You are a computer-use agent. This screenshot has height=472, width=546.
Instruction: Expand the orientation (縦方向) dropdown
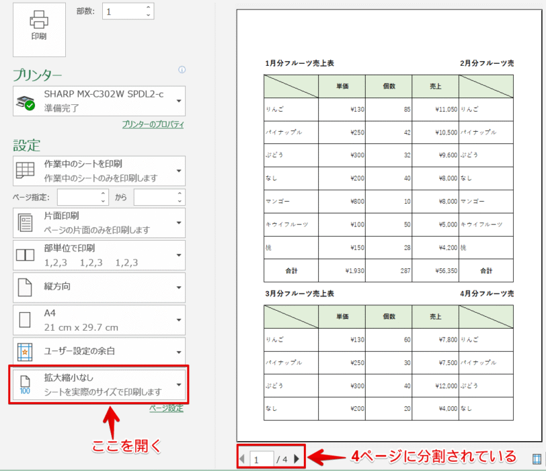[178, 287]
